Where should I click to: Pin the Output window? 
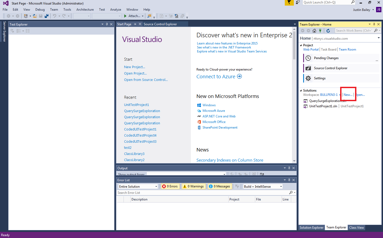(x=289, y=168)
